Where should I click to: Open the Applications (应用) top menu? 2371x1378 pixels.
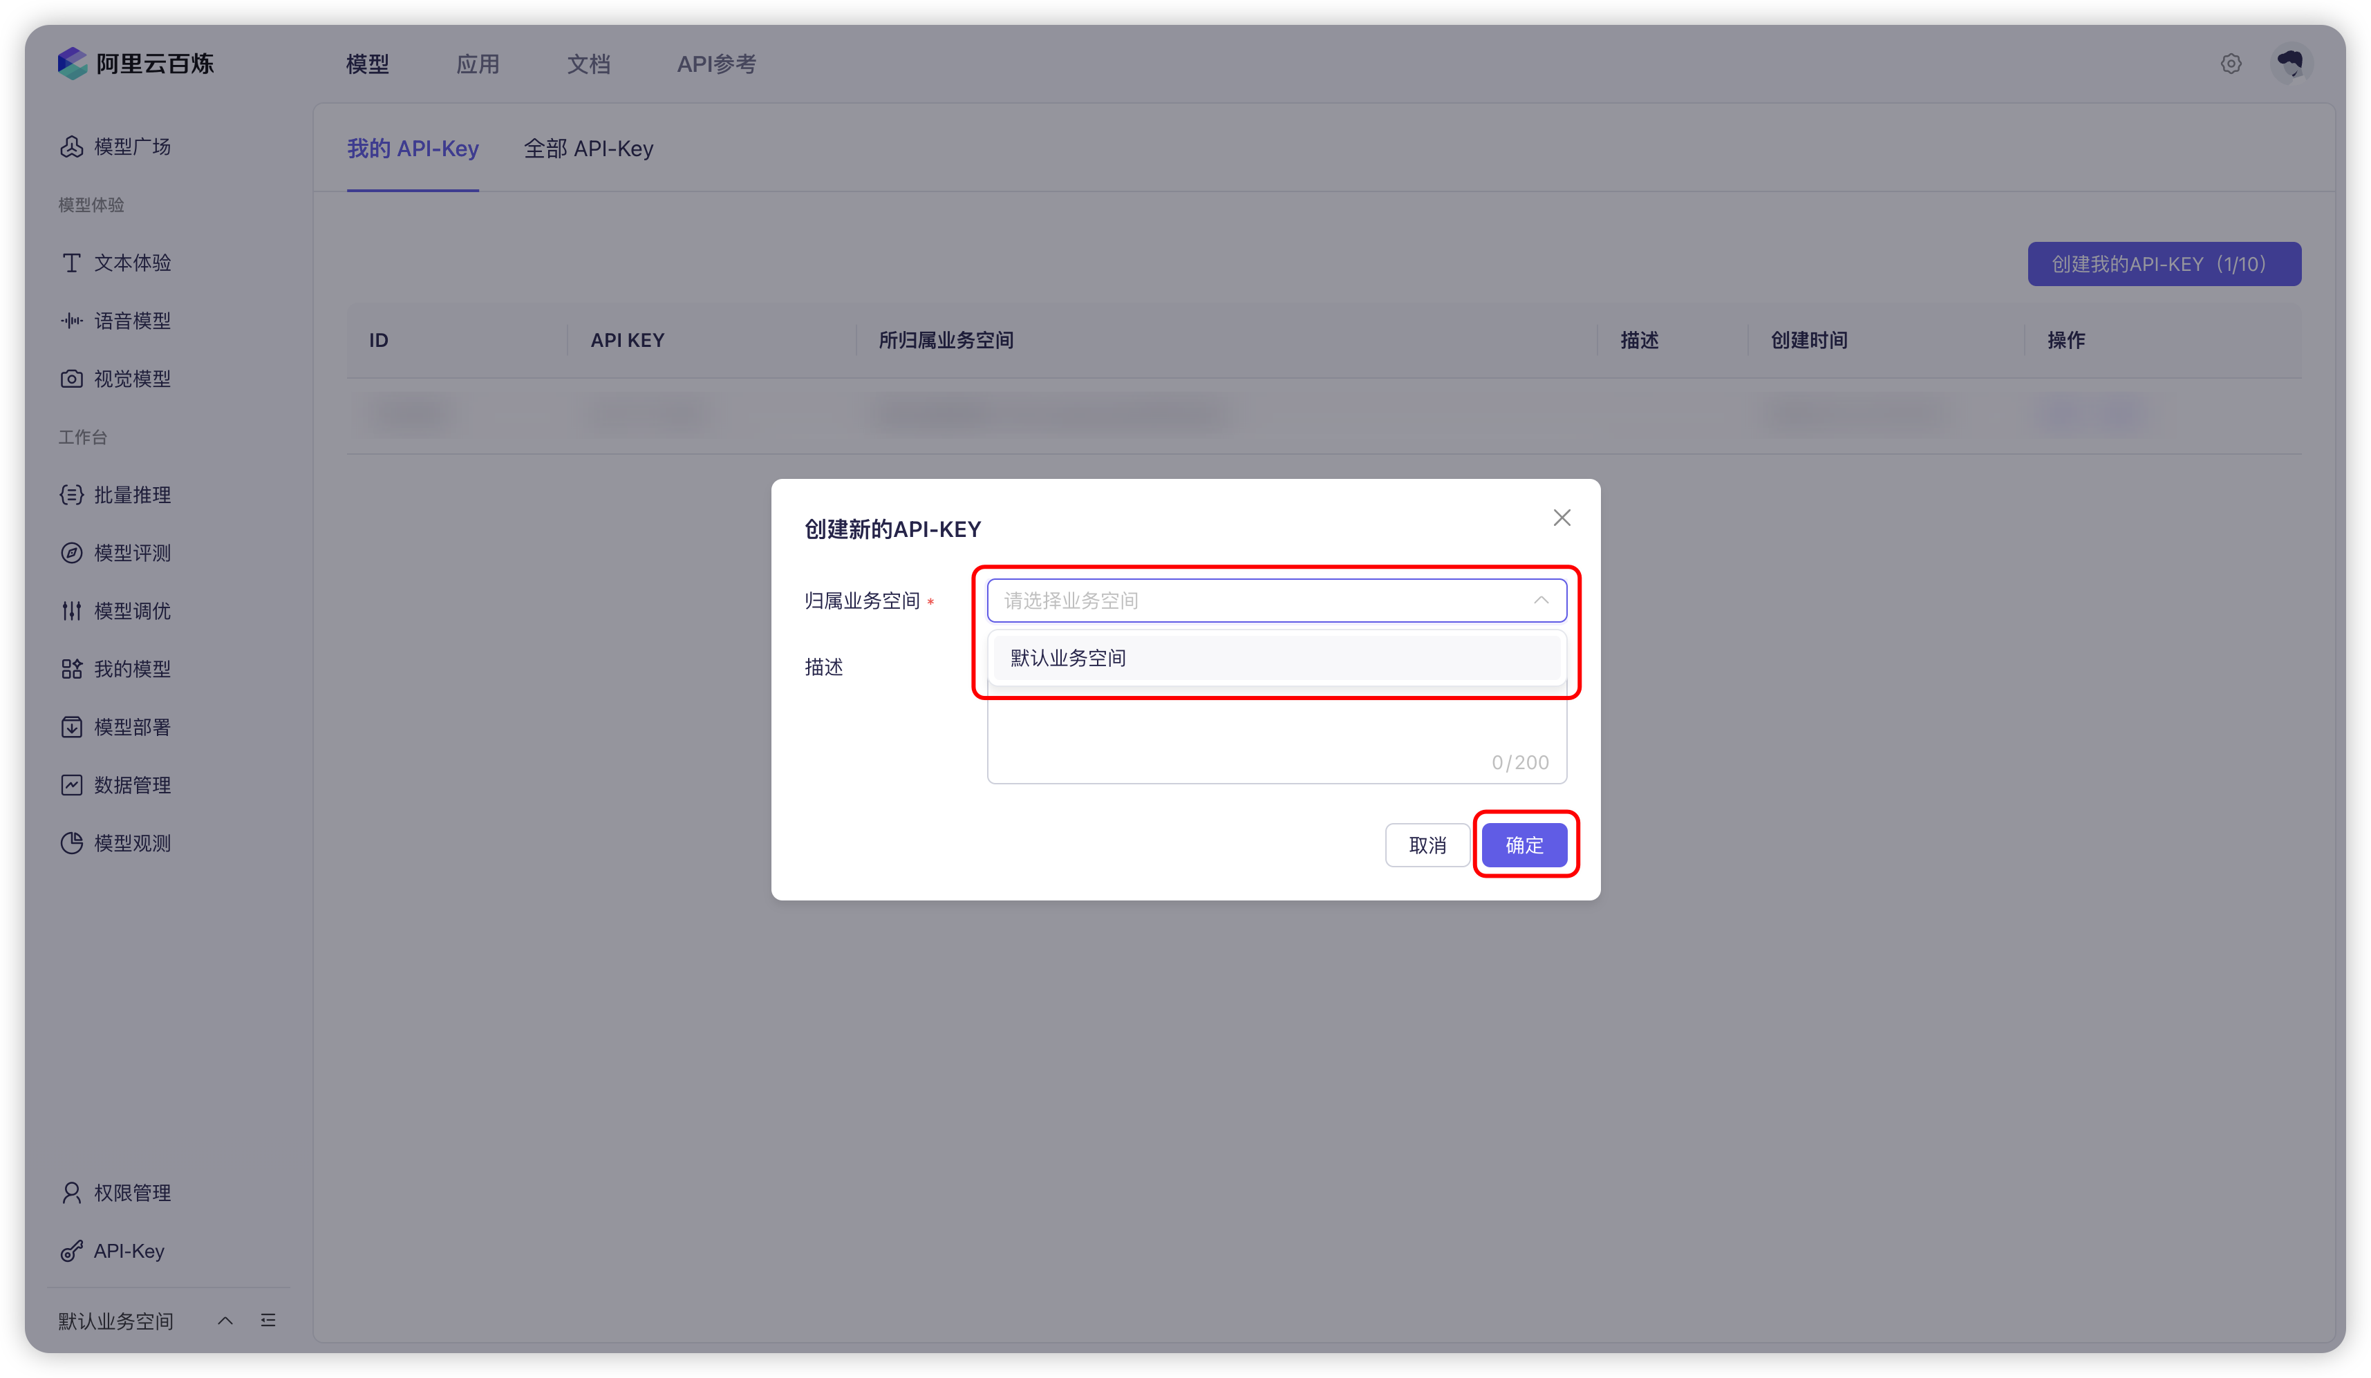(478, 64)
